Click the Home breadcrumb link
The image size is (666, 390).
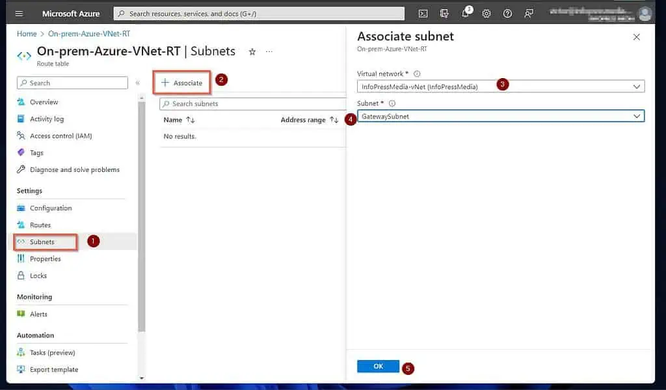27,34
